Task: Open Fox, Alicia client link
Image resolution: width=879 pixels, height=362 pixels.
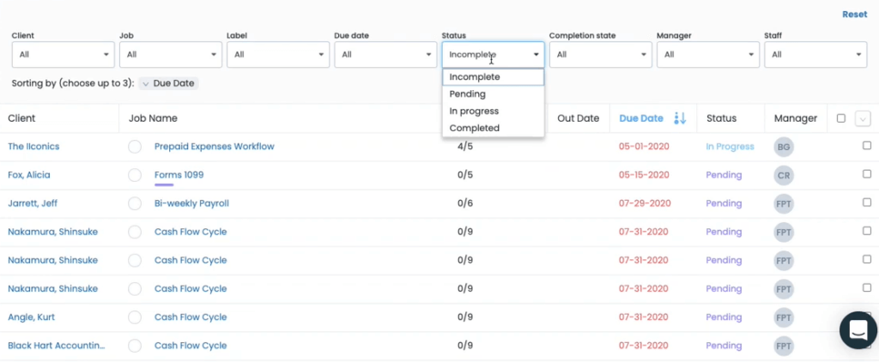Action: coord(29,175)
